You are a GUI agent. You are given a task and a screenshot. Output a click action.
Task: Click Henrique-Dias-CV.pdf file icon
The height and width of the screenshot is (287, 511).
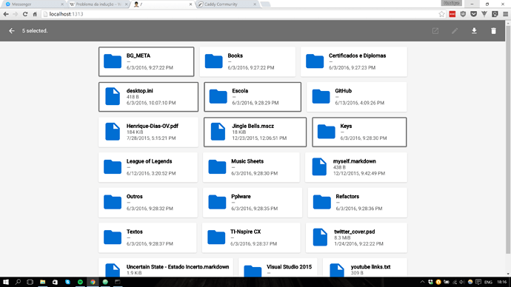pos(113,132)
